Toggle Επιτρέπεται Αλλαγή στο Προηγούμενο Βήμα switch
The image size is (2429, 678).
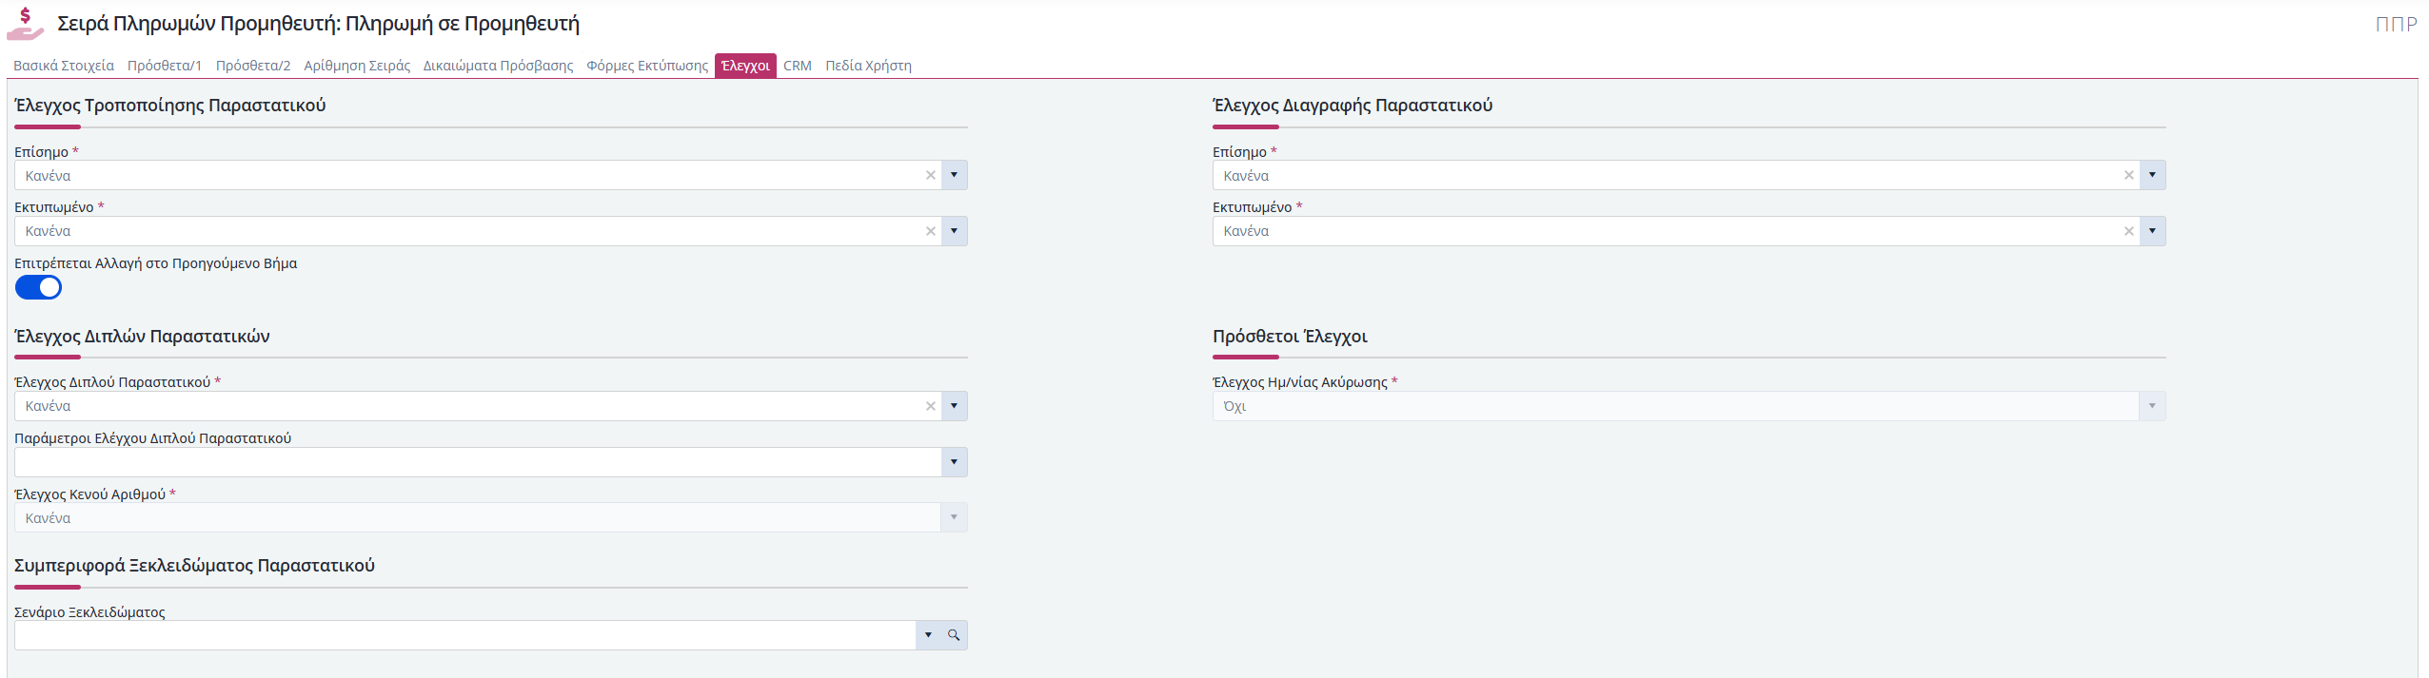[38, 287]
